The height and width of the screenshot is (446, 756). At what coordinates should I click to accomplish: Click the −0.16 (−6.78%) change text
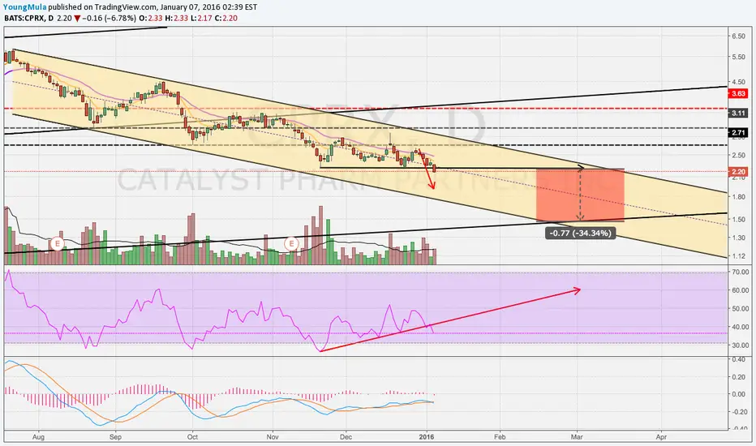coord(109,19)
